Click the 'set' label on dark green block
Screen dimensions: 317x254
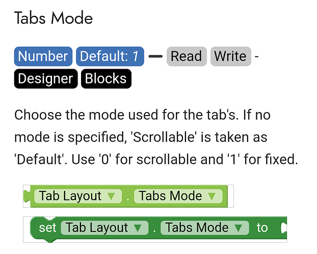47,228
